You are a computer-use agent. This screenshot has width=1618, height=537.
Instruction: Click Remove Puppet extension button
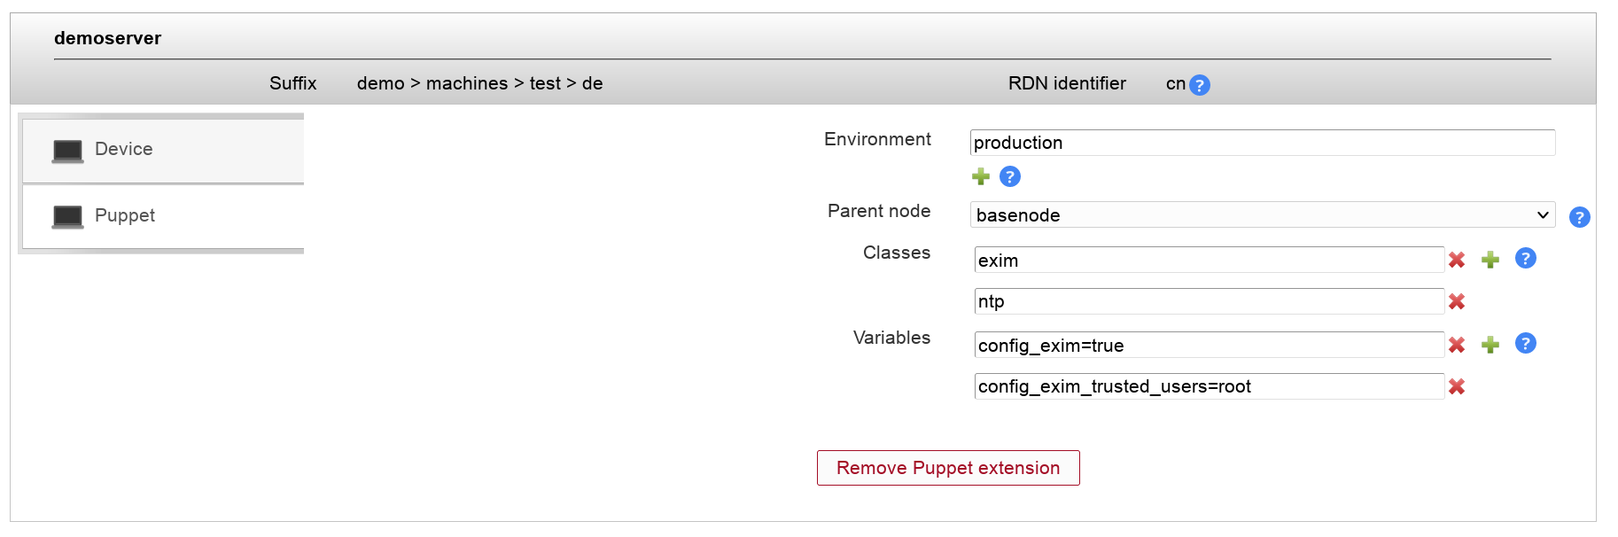pyautogui.click(x=948, y=468)
